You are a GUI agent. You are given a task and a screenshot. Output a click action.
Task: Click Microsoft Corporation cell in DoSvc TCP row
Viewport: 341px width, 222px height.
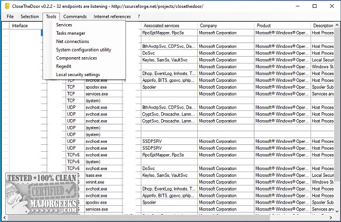pyautogui.click(x=226, y=53)
